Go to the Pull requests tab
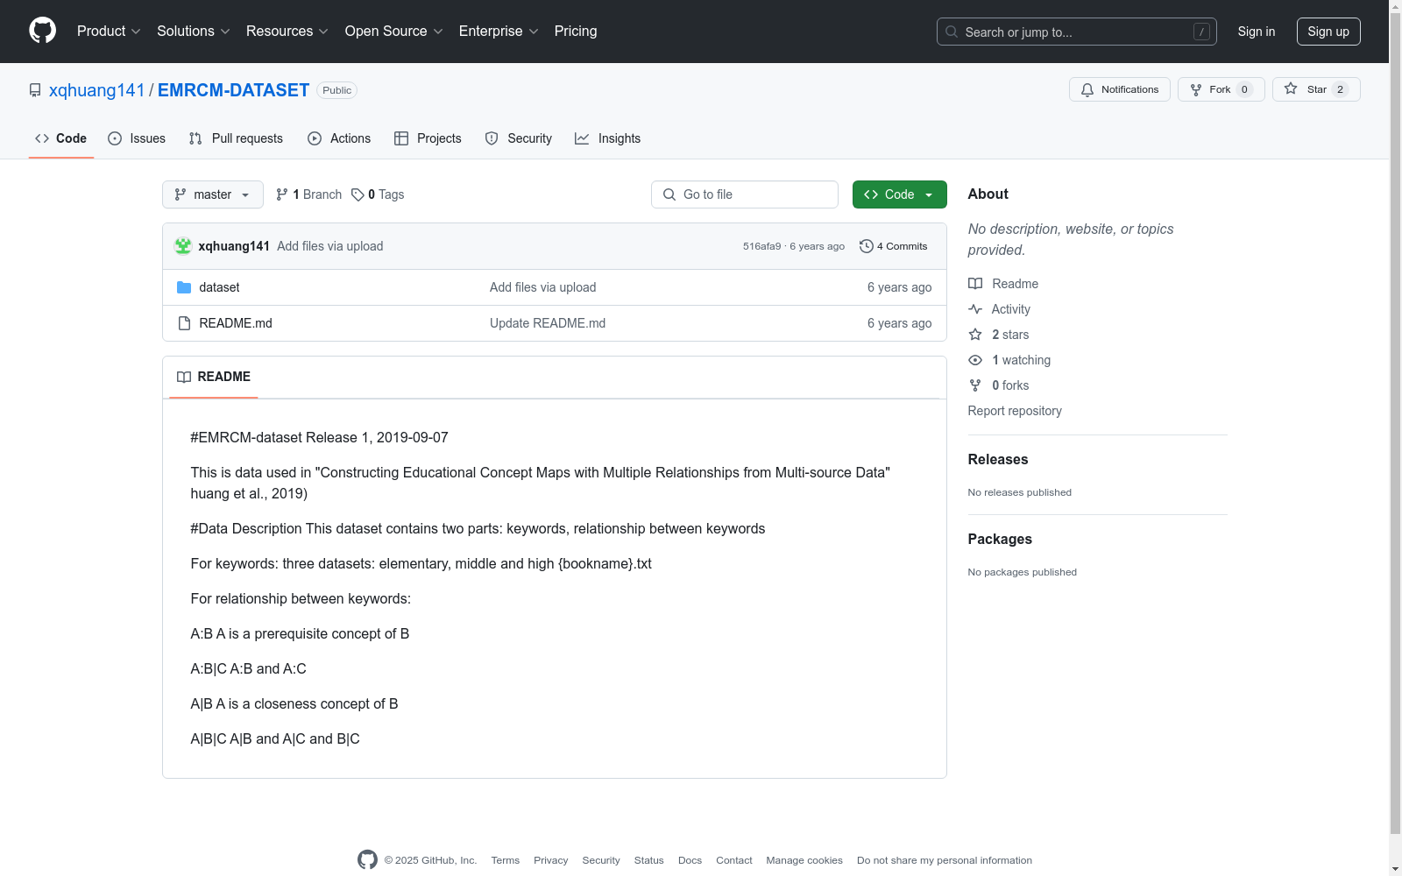 click(236, 138)
